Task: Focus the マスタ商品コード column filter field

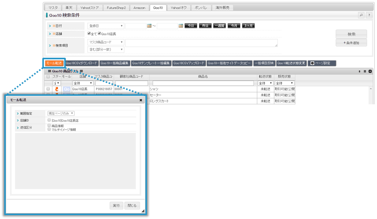Action: 104,83
